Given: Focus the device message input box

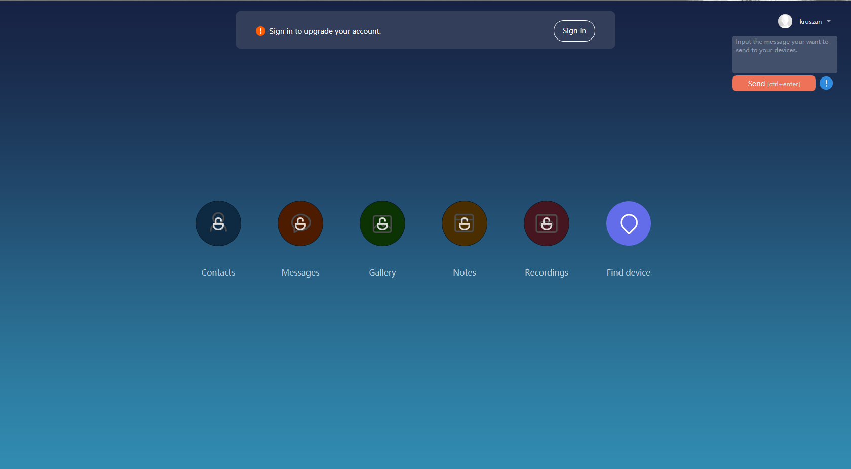Looking at the screenshot, I should pyautogui.click(x=784, y=55).
